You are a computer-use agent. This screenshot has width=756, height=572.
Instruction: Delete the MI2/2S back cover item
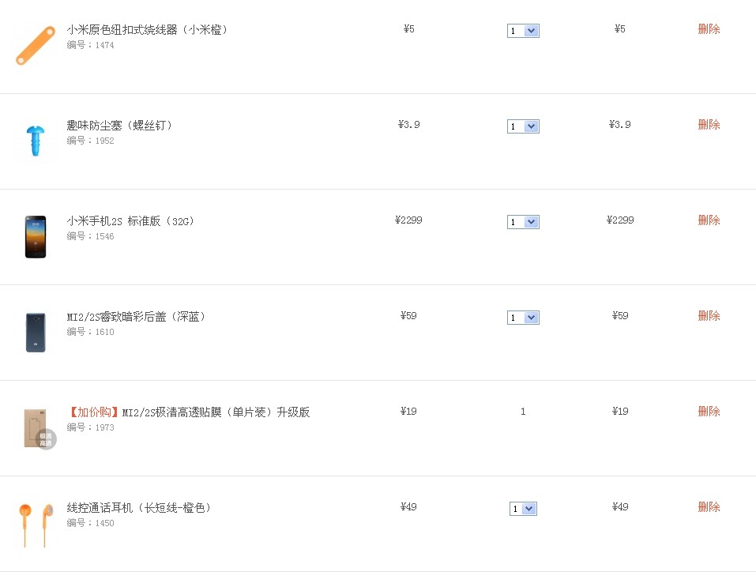[709, 315]
